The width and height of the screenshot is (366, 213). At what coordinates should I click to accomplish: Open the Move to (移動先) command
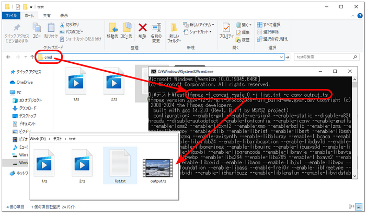click(x=112, y=30)
